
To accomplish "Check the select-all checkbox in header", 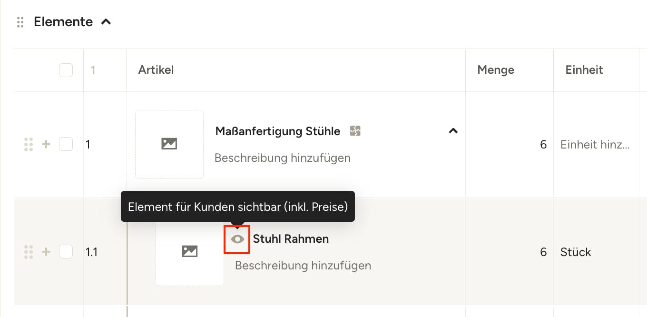I will pyautogui.click(x=66, y=70).
